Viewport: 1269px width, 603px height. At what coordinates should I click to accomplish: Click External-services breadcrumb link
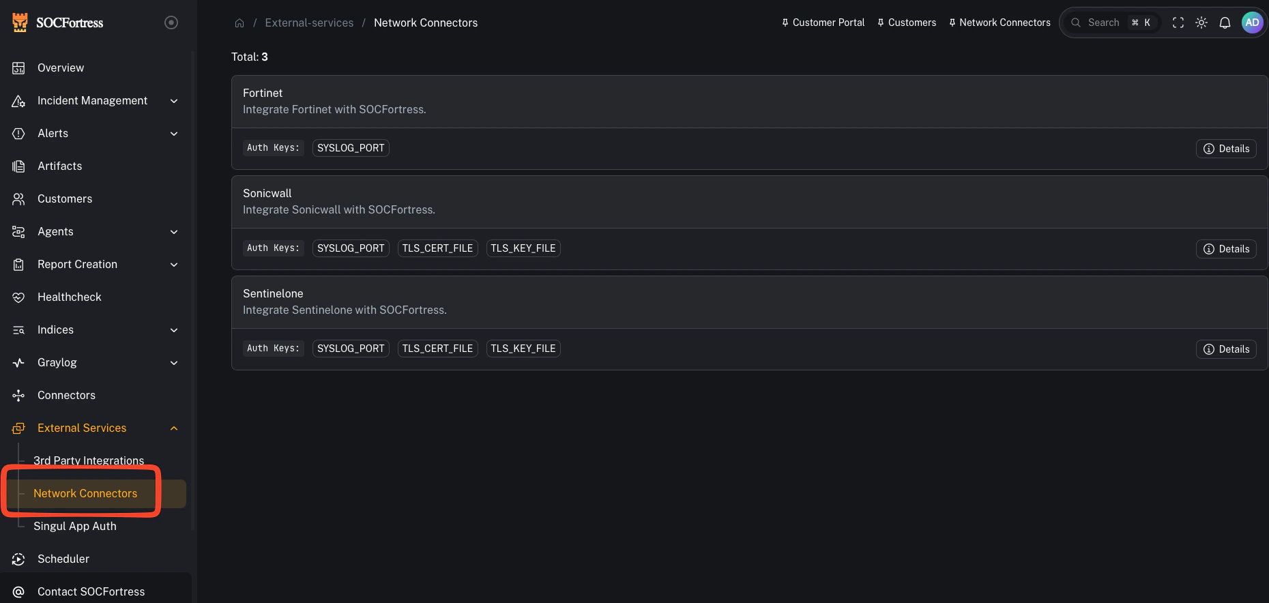[x=309, y=23]
